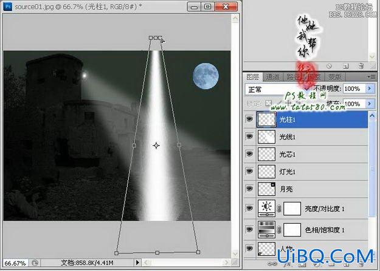Select the 色相/饱和度 1 layer name

click(325, 230)
